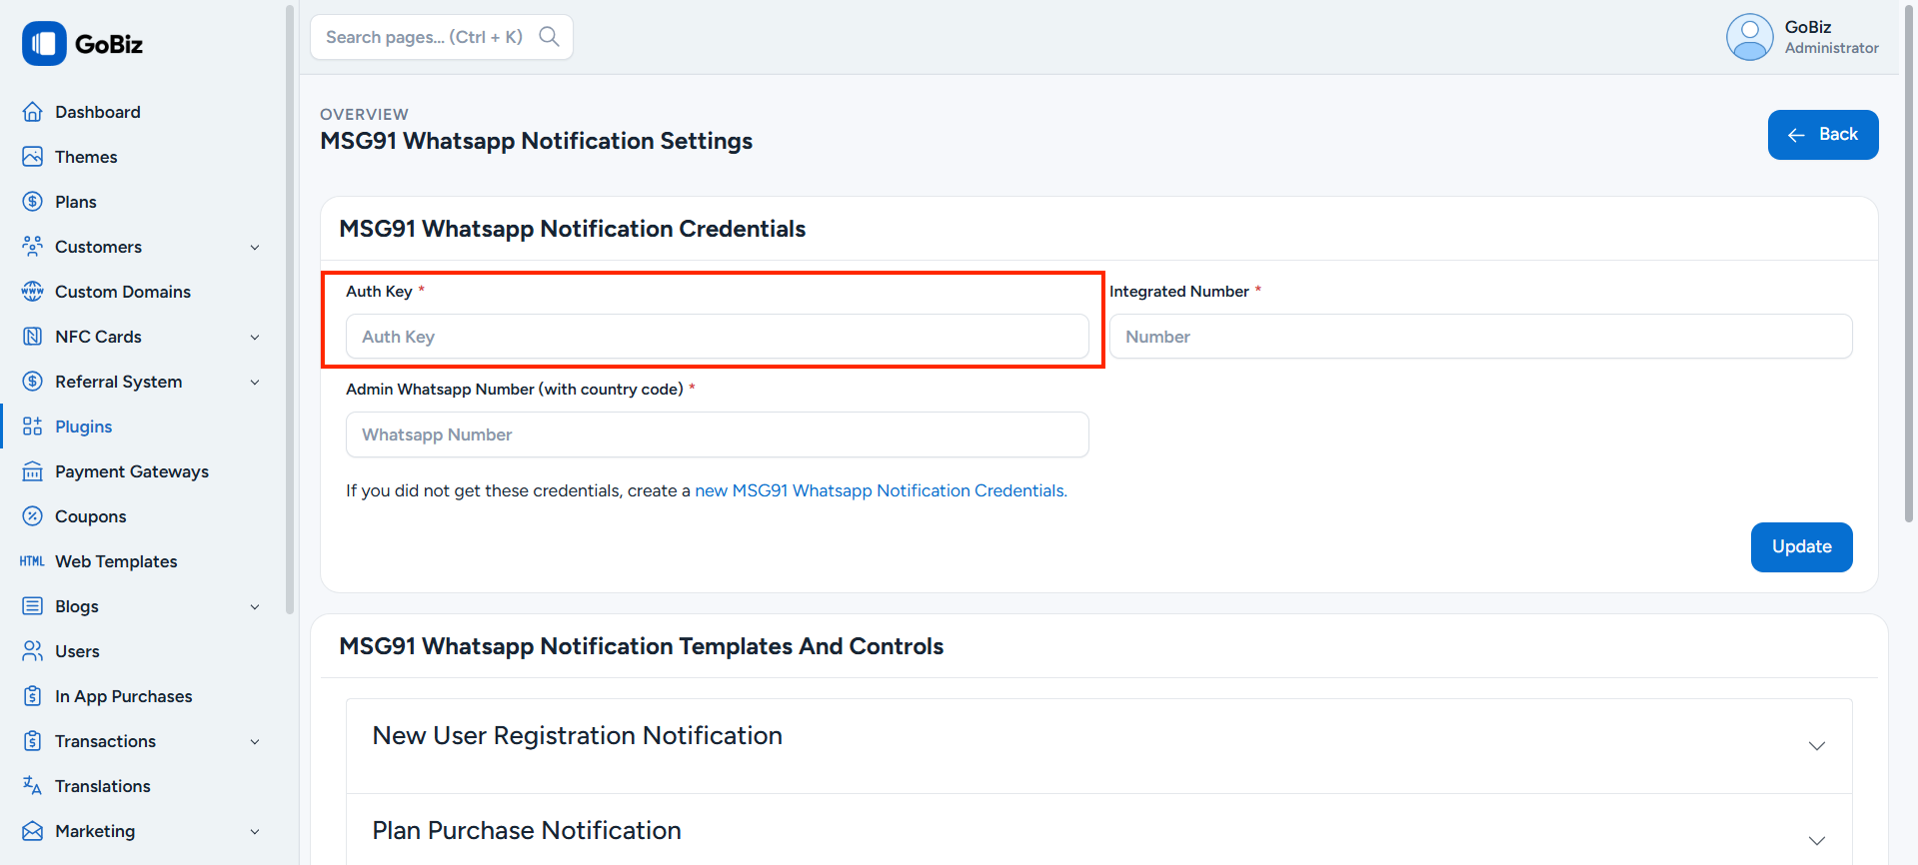This screenshot has height=865, width=1918.
Task: Click New User Registration Notification heading
Action: 577,736
